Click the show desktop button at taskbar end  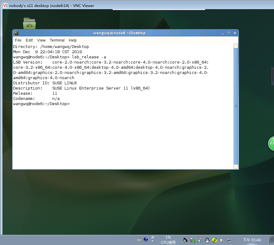272,240
